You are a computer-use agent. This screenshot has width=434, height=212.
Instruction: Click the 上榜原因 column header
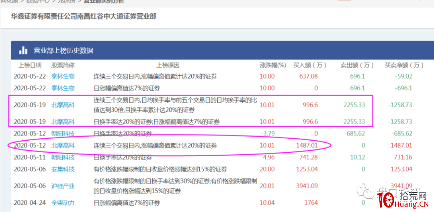click(168, 65)
